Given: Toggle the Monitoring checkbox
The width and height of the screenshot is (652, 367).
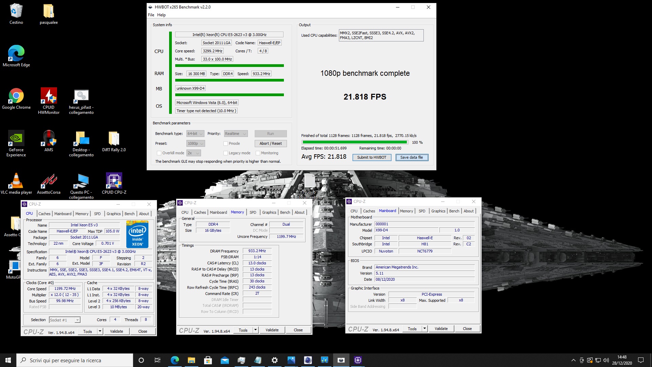Looking at the screenshot, I should (x=258, y=153).
